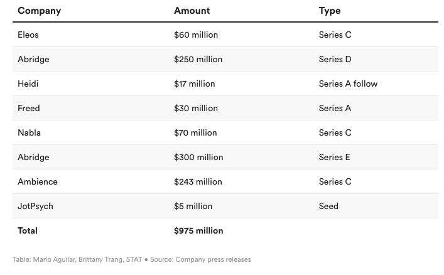The image size is (444, 275).
Task: Click the $300 million amount cell
Action: pos(198,157)
